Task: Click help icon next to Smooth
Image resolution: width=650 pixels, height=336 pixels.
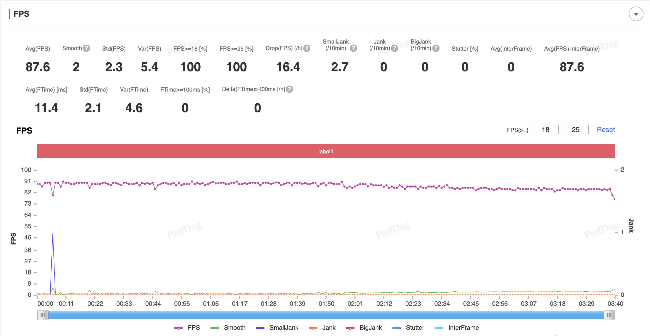Action: coord(86,48)
